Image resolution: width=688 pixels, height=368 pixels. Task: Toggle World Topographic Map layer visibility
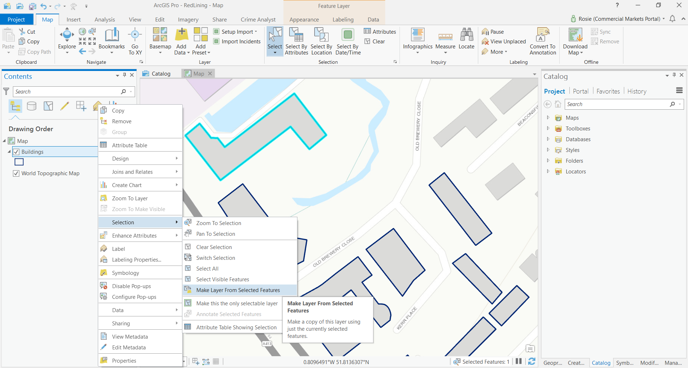click(x=16, y=173)
